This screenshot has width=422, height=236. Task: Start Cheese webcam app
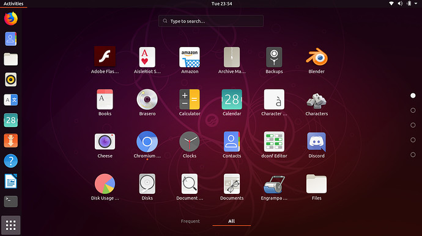tap(105, 141)
